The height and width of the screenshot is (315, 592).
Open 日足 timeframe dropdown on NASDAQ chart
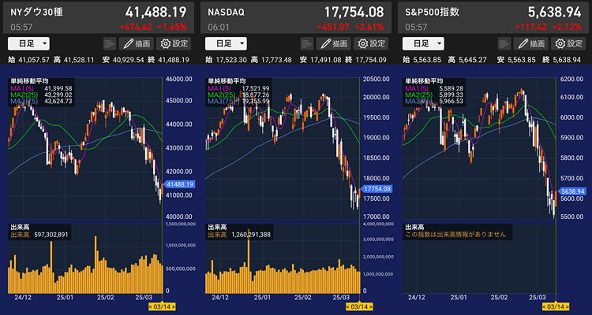pyautogui.click(x=227, y=44)
